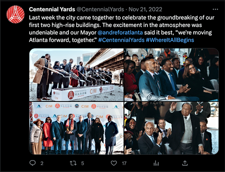Open the Centennial Yards display name link
This screenshot has width=225, height=172.
click(52, 10)
